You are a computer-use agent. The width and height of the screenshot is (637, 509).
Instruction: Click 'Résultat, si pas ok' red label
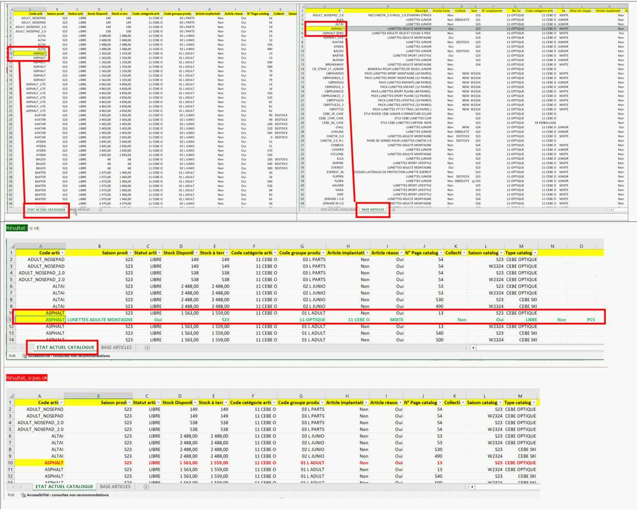point(27,378)
